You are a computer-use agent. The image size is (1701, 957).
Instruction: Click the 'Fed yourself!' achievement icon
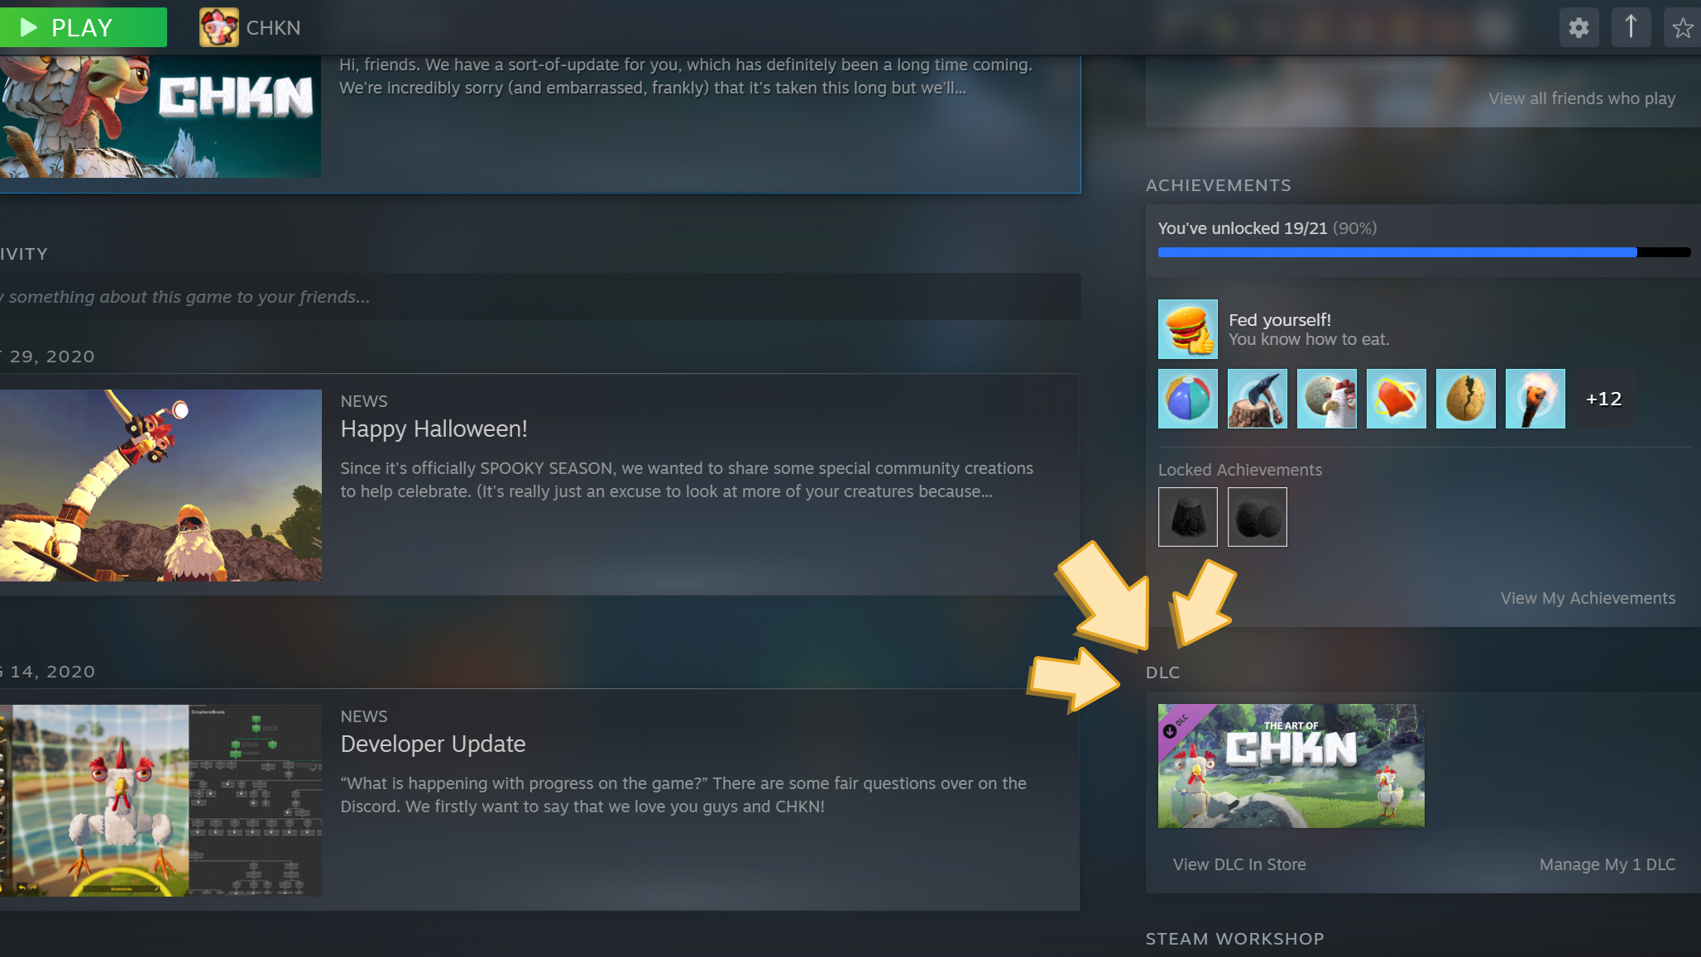(1187, 328)
